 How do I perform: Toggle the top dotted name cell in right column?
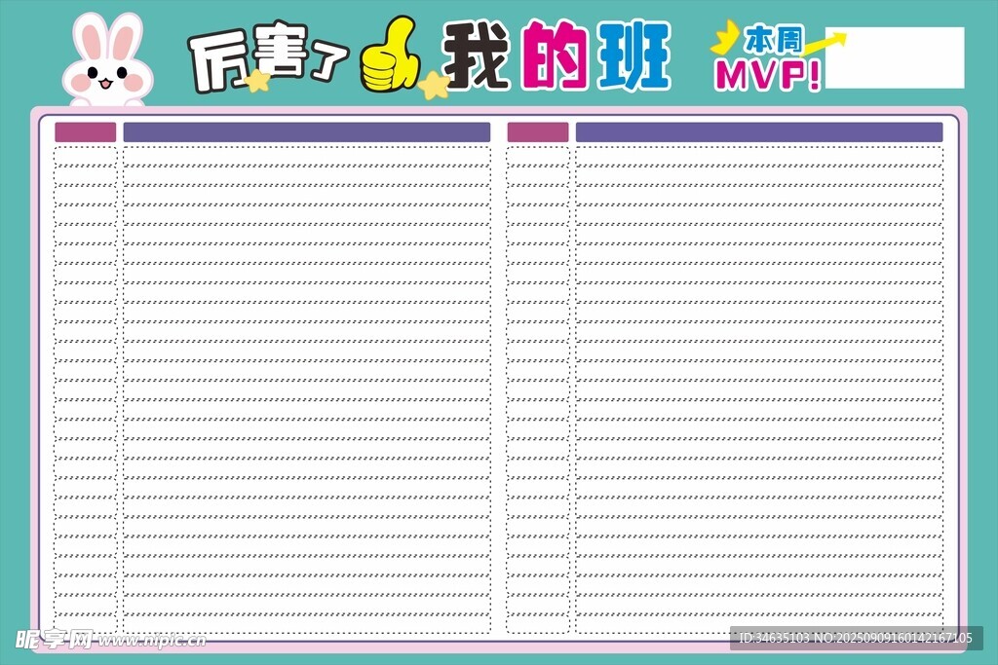click(x=539, y=156)
